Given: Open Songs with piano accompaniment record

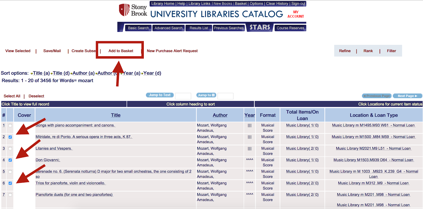Looking at the screenshot, I should click(75, 125).
